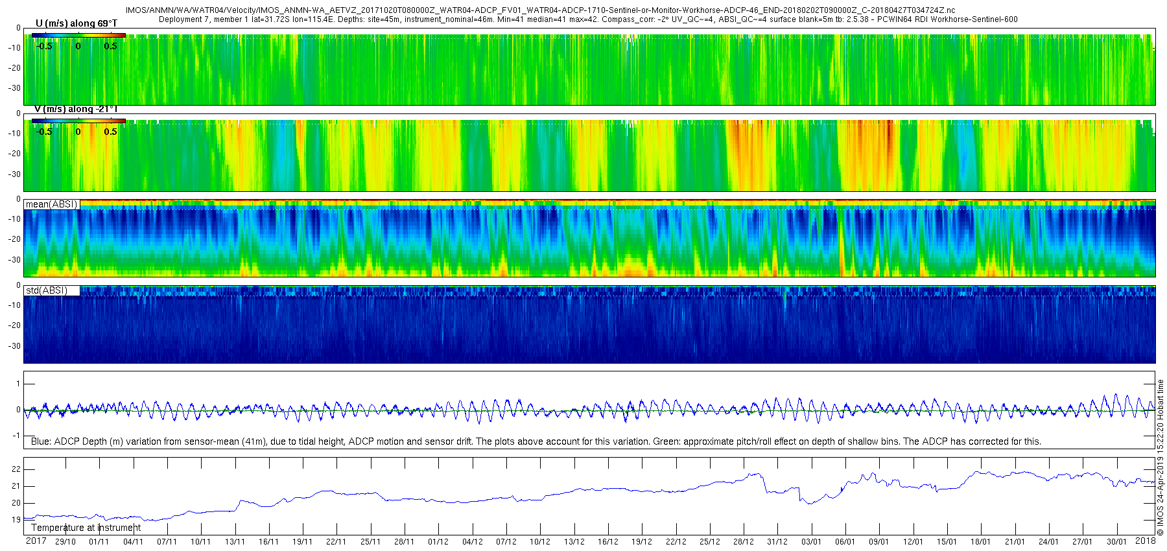Click the '07/11' date tick label
Image resolution: width=1167 pixels, height=551 pixels.
(167, 542)
